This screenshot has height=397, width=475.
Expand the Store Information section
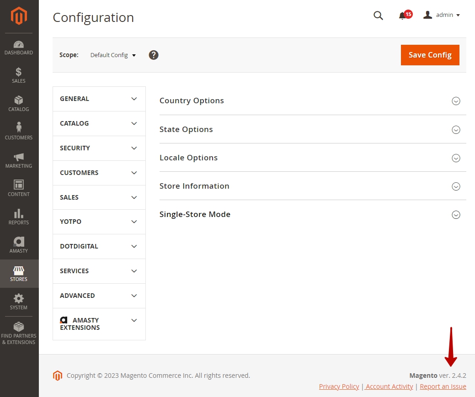(313, 186)
